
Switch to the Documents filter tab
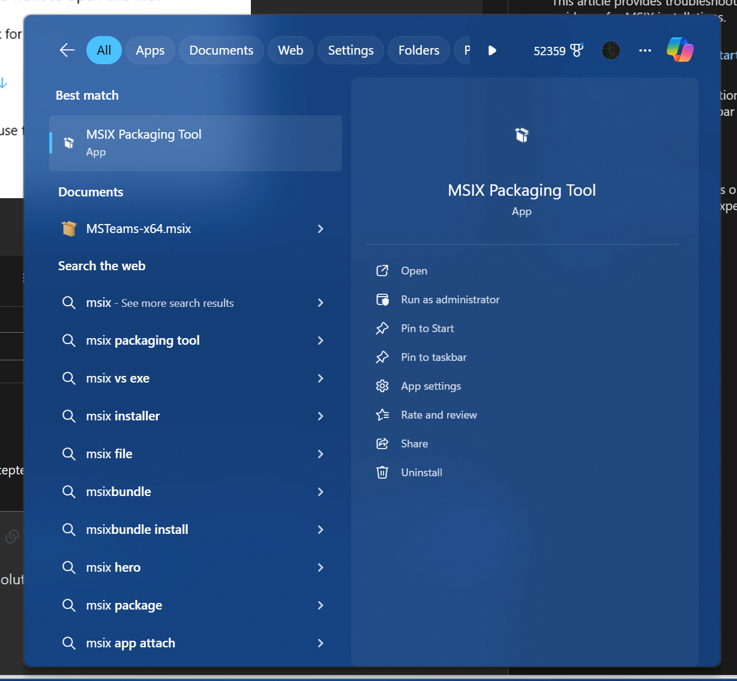click(x=221, y=50)
